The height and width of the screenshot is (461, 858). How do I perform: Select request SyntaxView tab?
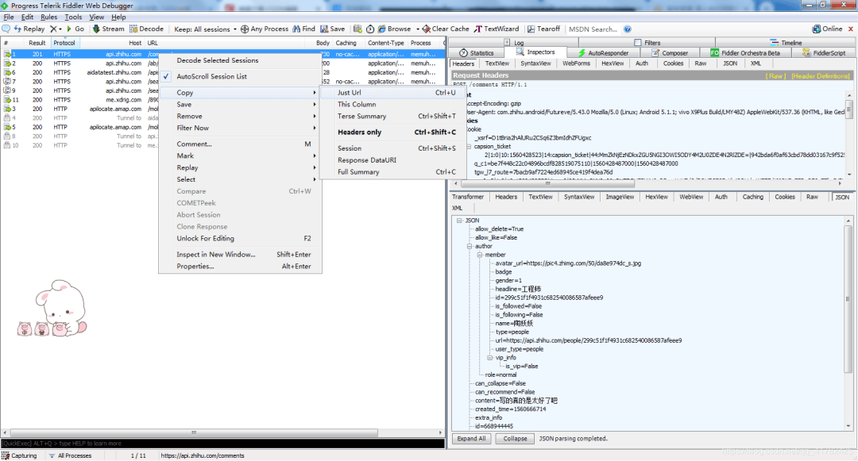coord(535,63)
